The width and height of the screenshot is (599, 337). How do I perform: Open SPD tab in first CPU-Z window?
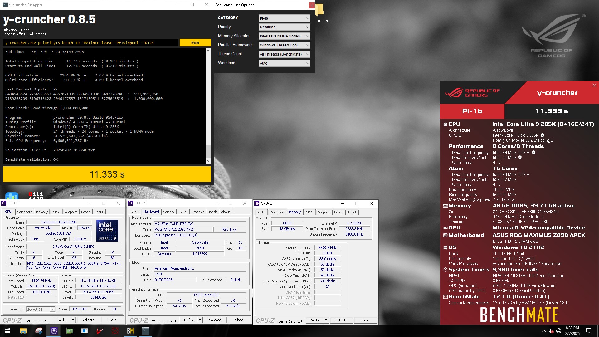pyautogui.click(x=56, y=212)
